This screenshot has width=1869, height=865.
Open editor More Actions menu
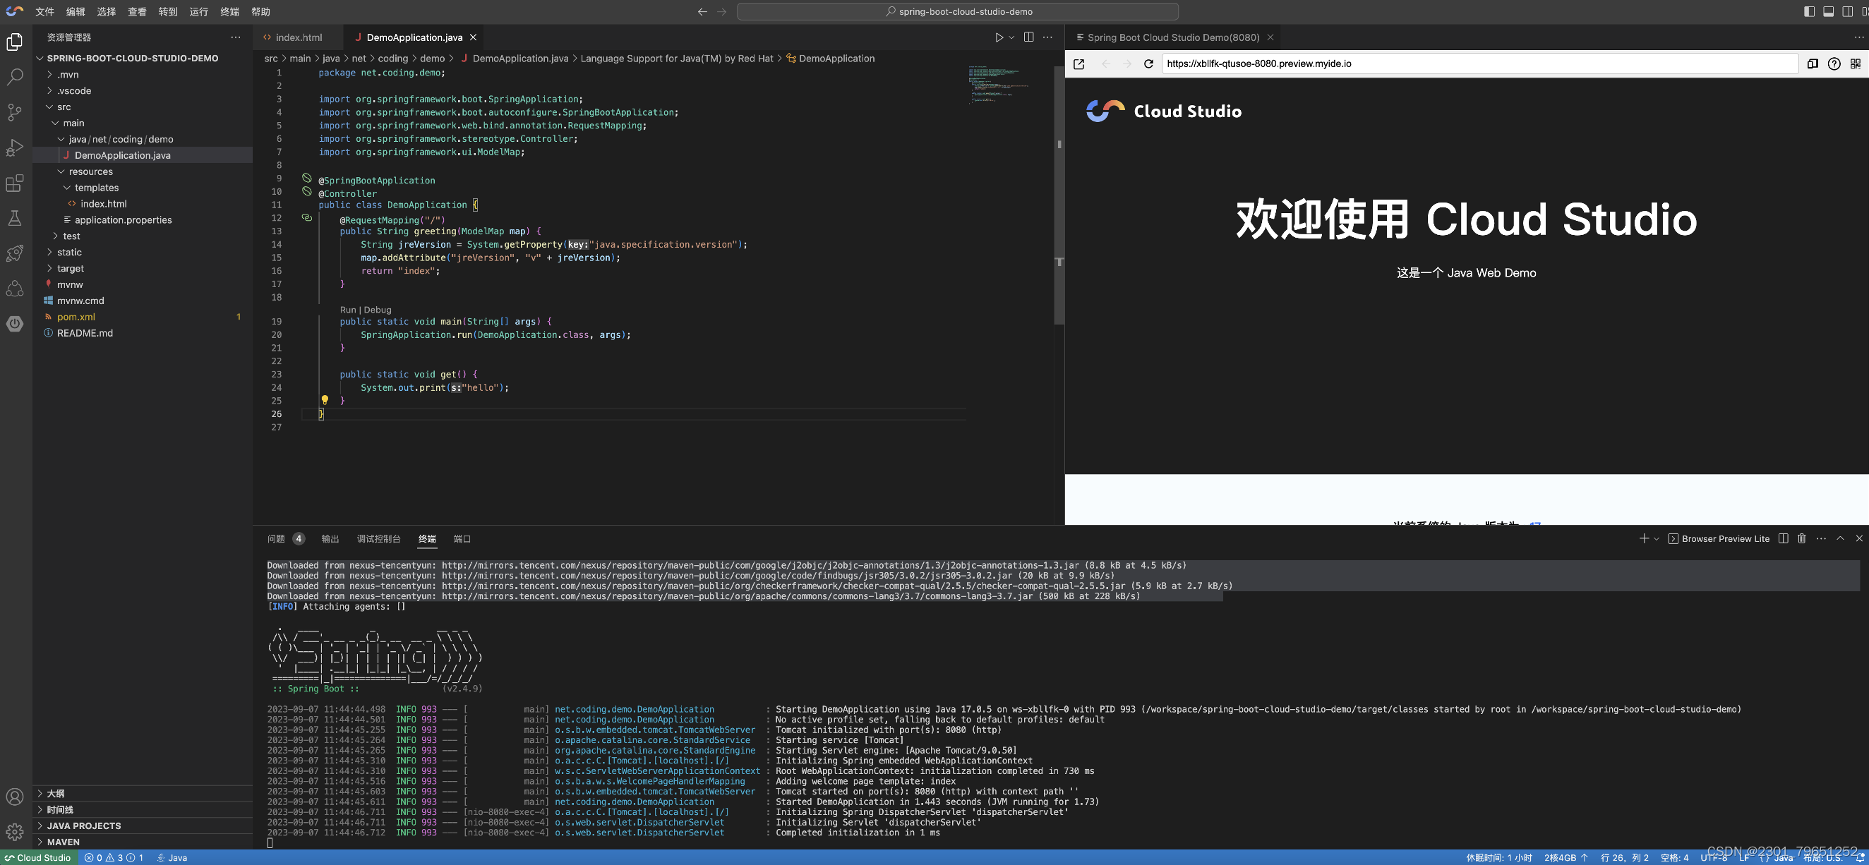tap(1047, 37)
